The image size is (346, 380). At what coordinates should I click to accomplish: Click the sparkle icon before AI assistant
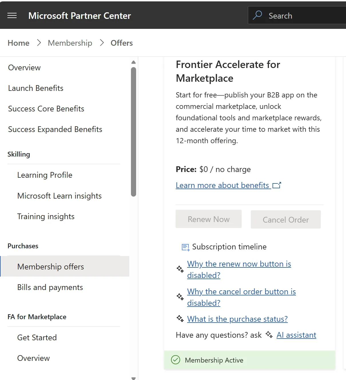tap(269, 335)
